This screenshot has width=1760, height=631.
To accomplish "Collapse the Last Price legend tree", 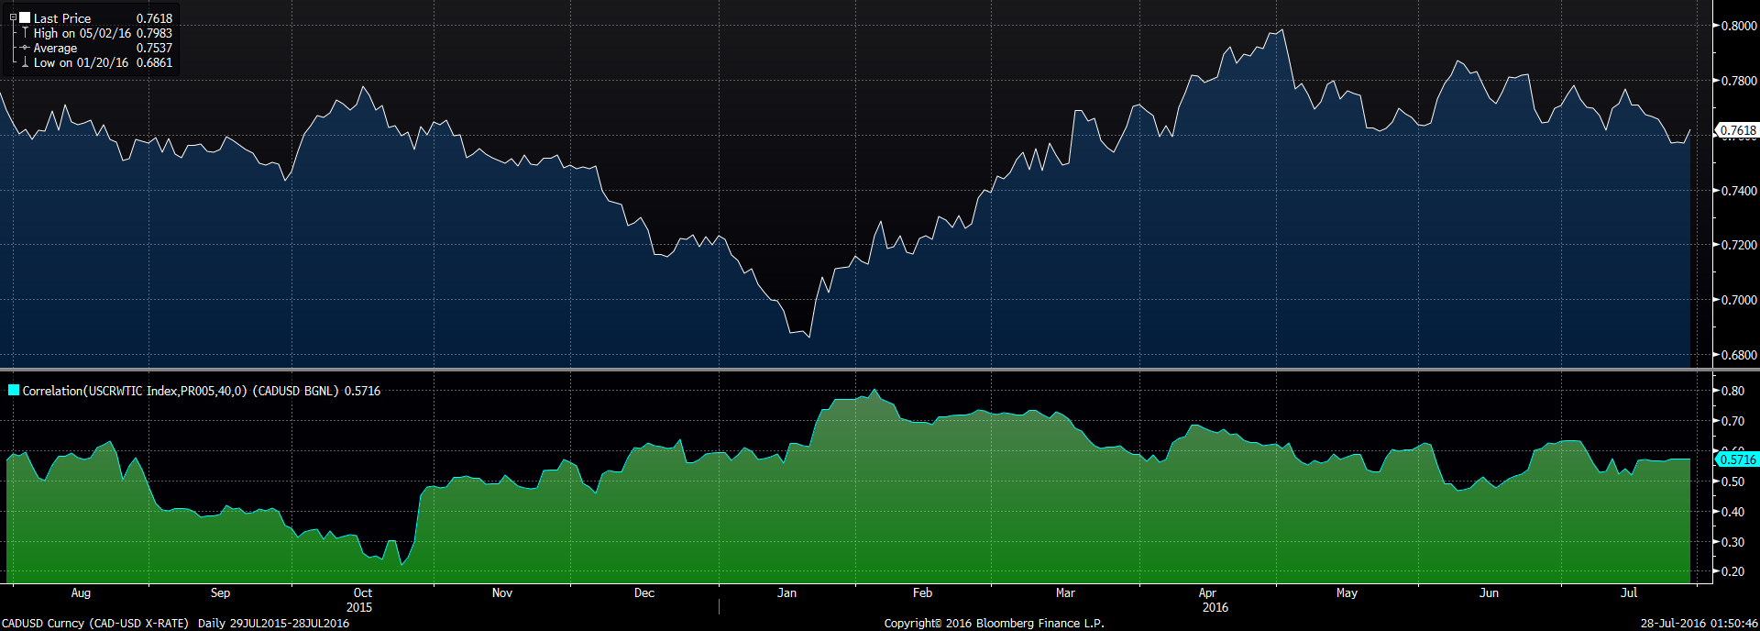I will pos(13,17).
